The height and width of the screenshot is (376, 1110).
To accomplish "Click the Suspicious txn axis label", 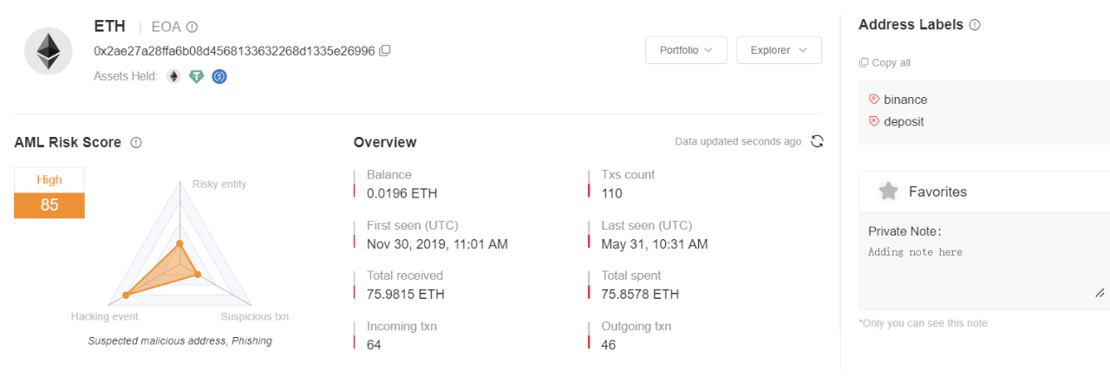I will pos(255,317).
